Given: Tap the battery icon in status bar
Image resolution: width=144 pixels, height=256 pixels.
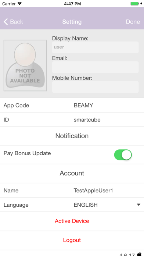Looking at the screenshot, I should click(x=135, y=4).
